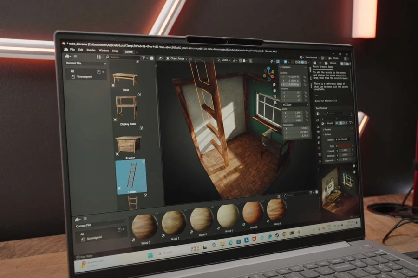This screenshot has height=278, width=418.
Task: Toggle lock for Rotation Y
Action: click(x=305, y=96)
